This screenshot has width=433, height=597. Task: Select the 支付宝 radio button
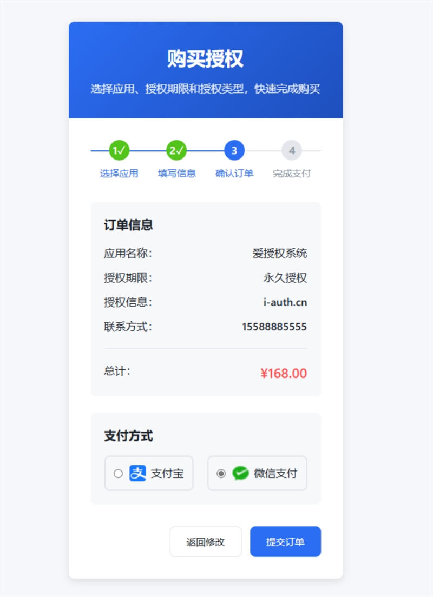[118, 473]
